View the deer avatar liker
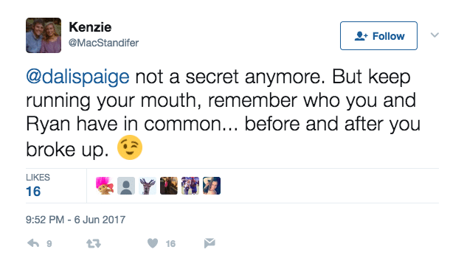Viewport: 464px width, 269px height. [x=148, y=186]
